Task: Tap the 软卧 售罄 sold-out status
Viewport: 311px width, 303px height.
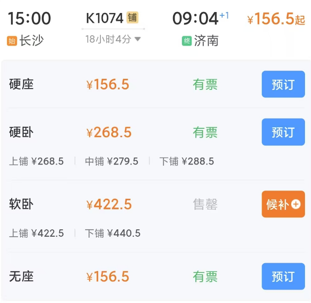Action: coord(205,204)
